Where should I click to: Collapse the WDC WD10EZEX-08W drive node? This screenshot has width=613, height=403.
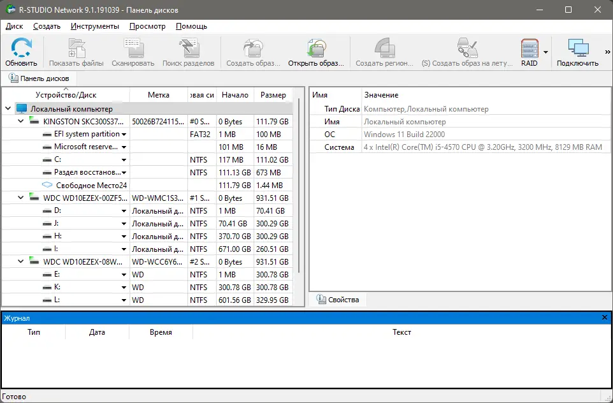21,261
